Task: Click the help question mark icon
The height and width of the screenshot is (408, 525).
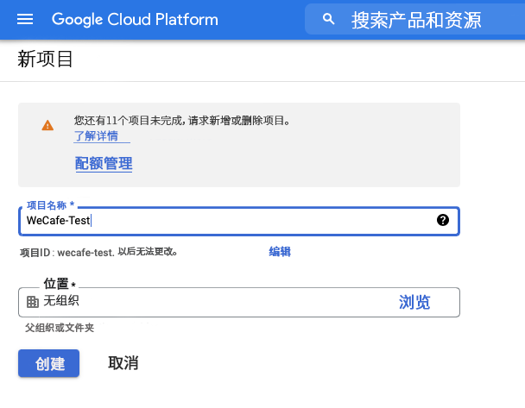Action: [443, 220]
